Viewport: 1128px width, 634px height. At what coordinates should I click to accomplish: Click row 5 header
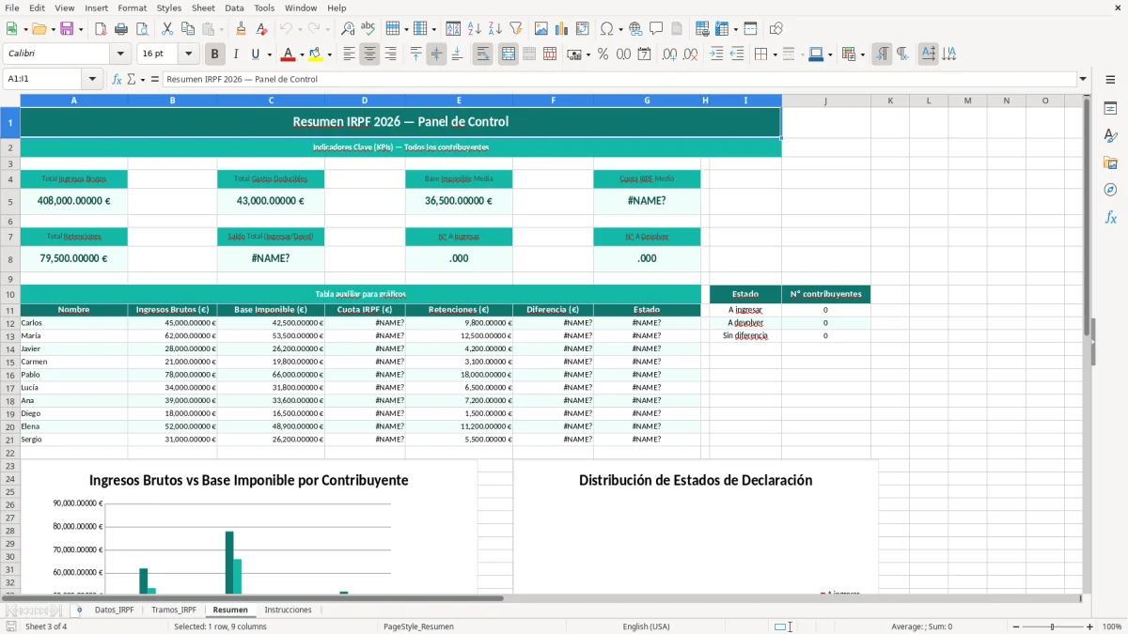click(10, 201)
